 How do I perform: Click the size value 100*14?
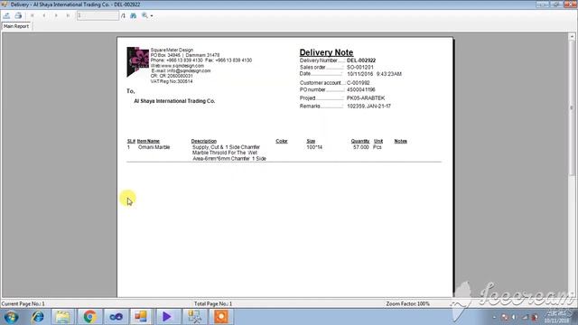tap(314, 147)
